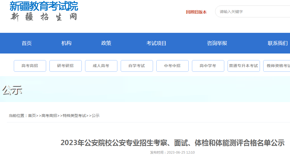Select the 成人高考 category button

coord(101,66)
